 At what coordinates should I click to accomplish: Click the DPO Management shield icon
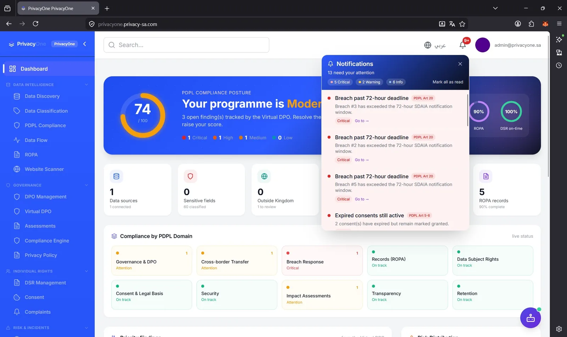pyautogui.click(x=17, y=197)
